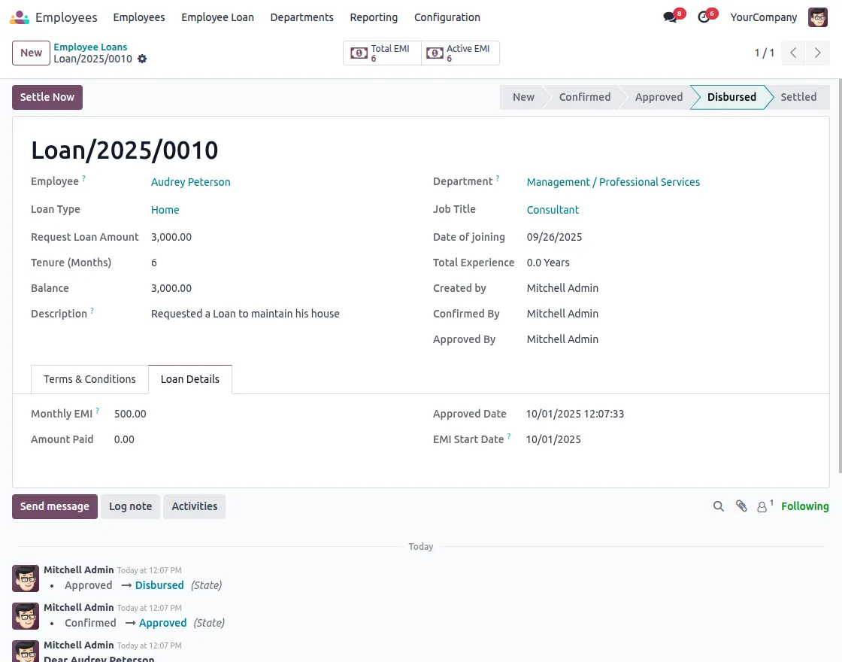Screen dimensions: 842x662
Task: Open the Total EMI stat button
Action: click(382, 53)
